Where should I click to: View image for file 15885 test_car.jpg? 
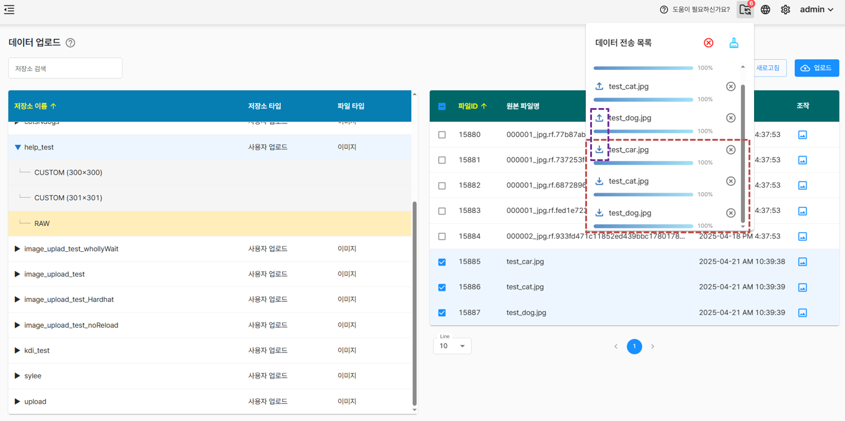[x=802, y=262]
